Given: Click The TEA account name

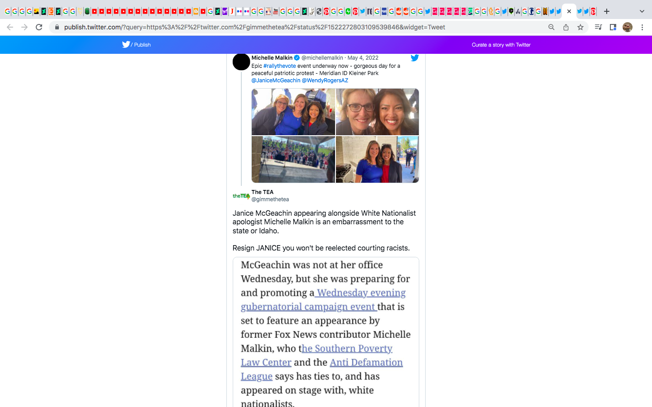Looking at the screenshot, I should [262, 192].
